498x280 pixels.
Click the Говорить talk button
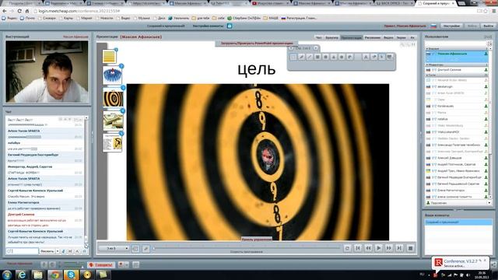click(x=101, y=264)
